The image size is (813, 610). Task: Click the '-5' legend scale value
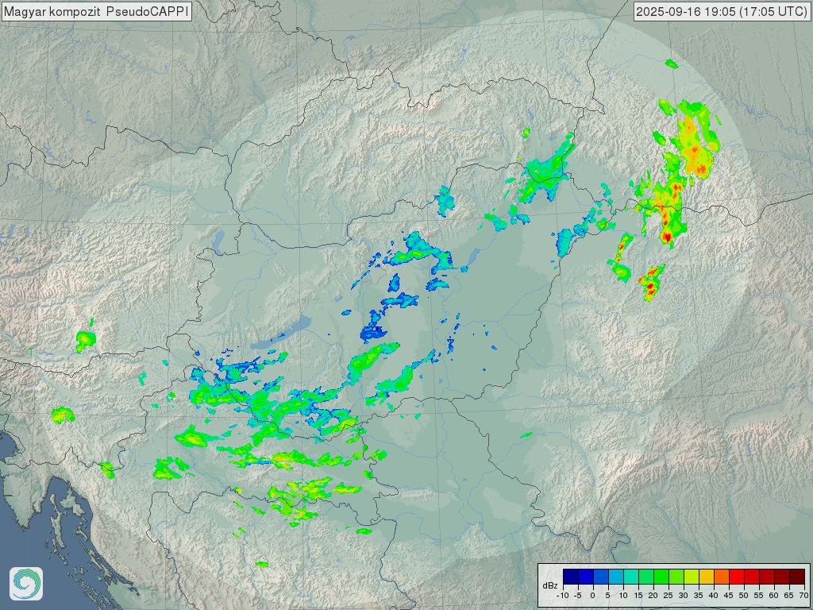(578, 596)
